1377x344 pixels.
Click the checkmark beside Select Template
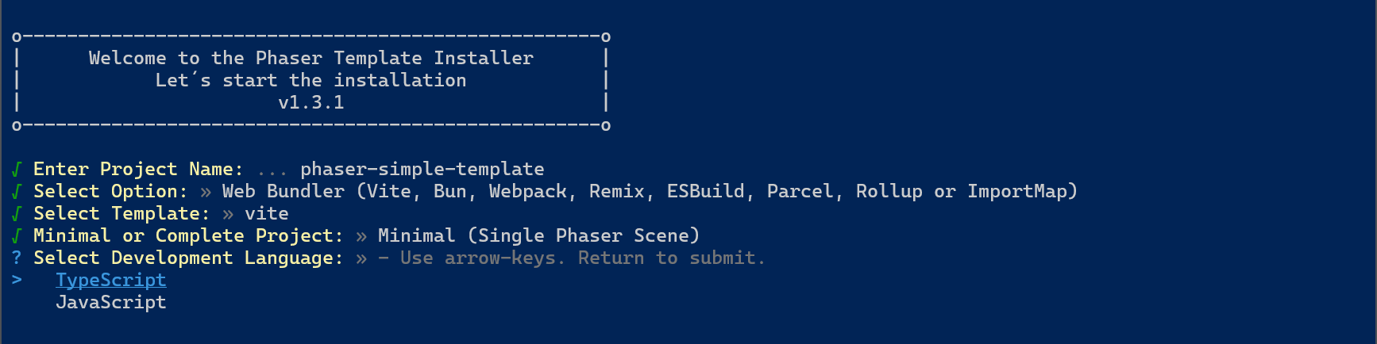(17, 213)
